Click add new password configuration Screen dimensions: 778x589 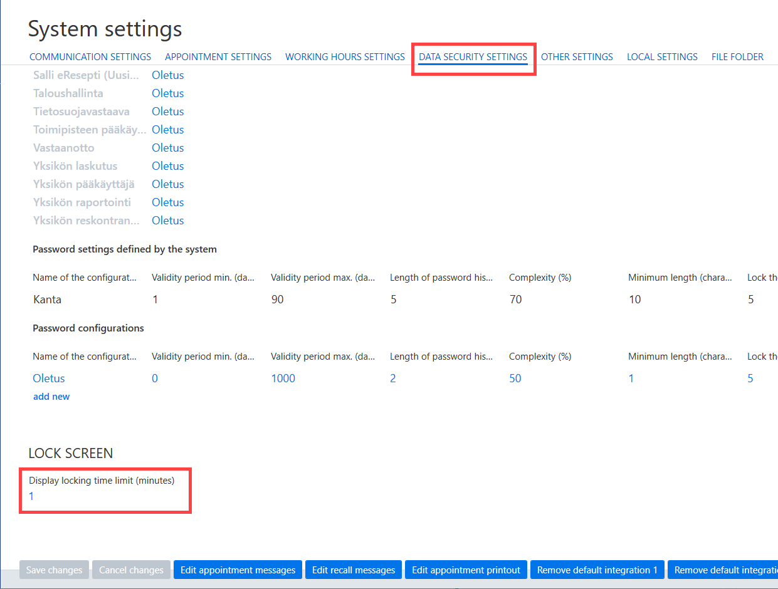[51, 397]
